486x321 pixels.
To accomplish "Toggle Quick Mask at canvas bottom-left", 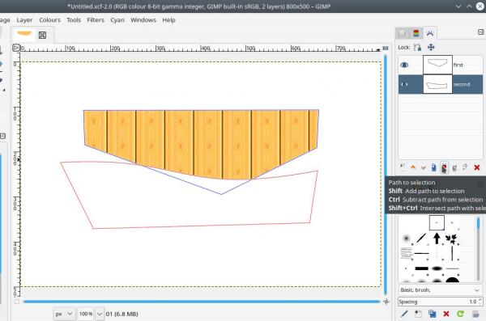I will pyautogui.click(x=17, y=302).
